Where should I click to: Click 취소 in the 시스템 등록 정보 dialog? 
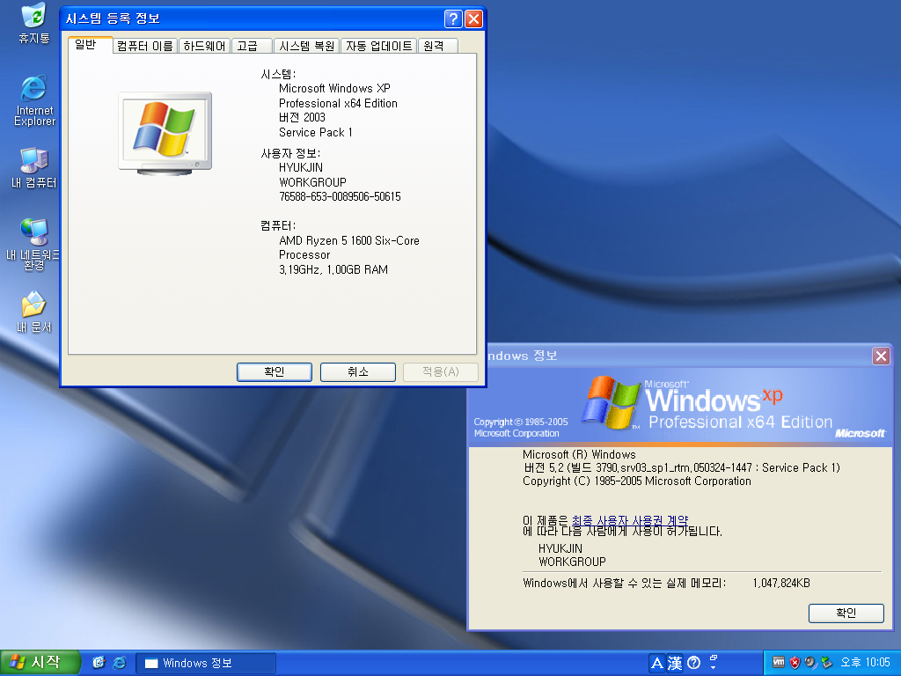pos(357,372)
